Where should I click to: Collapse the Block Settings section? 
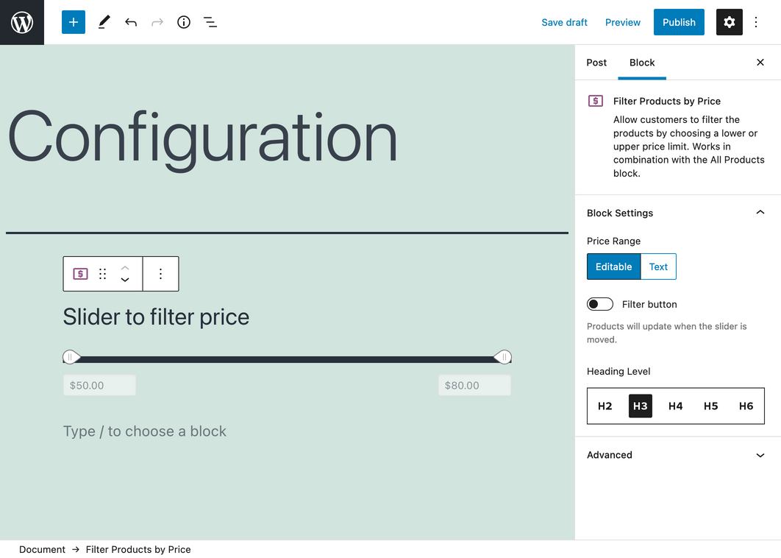(x=760, y=212)
